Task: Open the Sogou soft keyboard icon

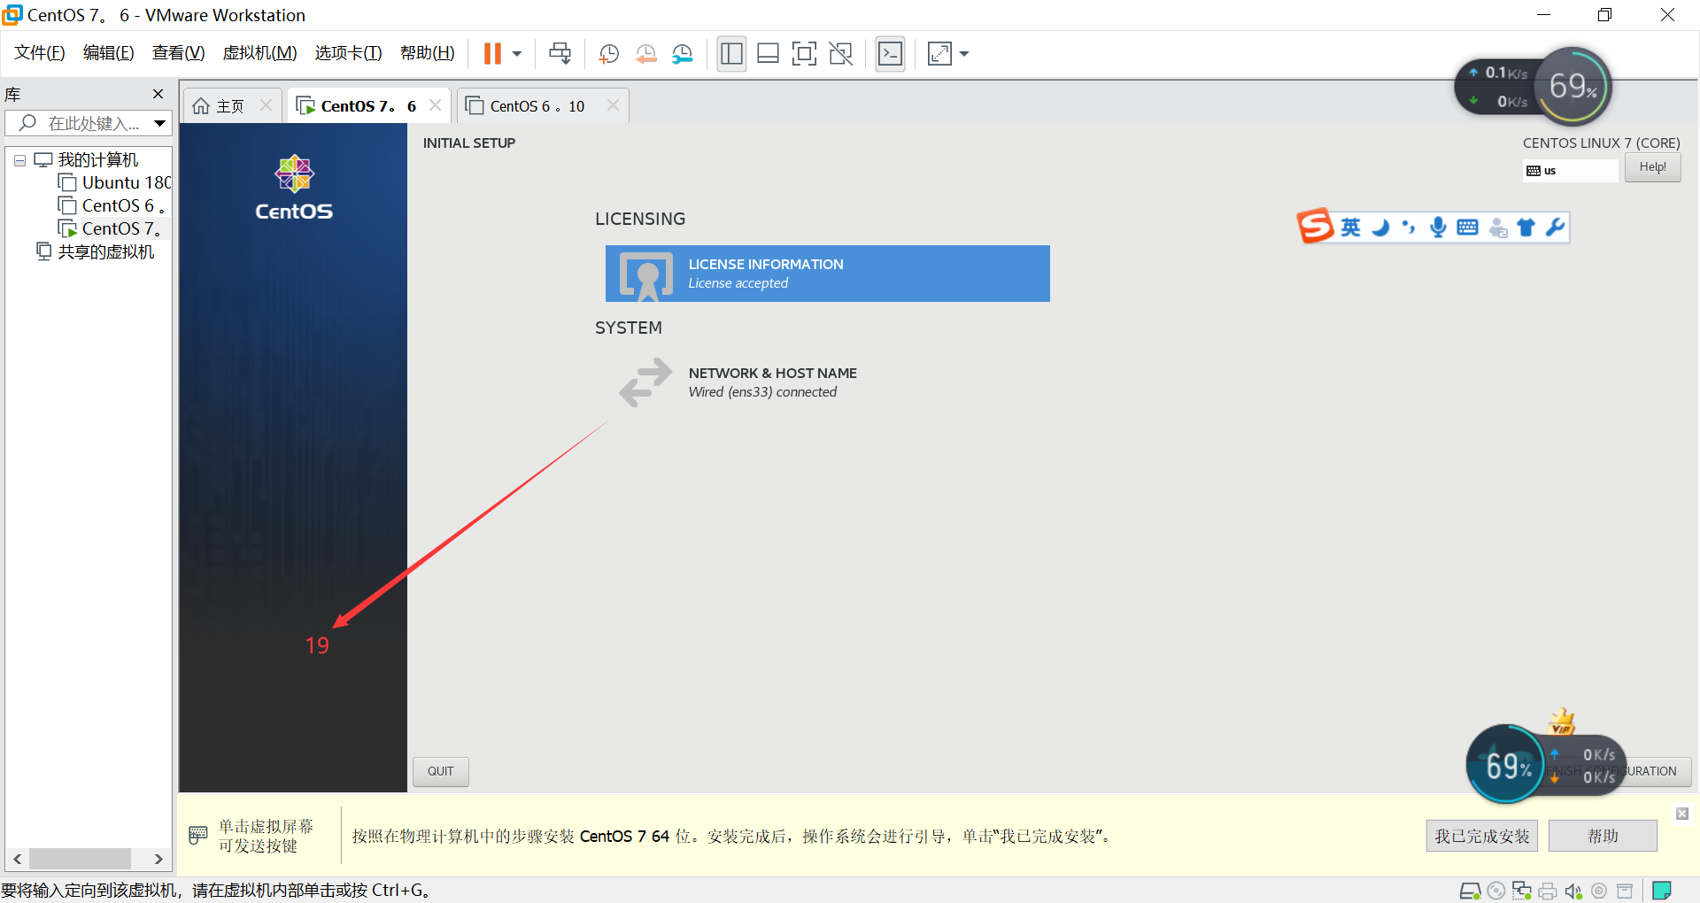Action: [1467, 228]
